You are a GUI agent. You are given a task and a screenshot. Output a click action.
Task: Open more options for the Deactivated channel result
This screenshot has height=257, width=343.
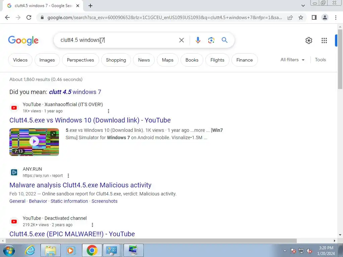pyautogui.click(x=92, y=225)
